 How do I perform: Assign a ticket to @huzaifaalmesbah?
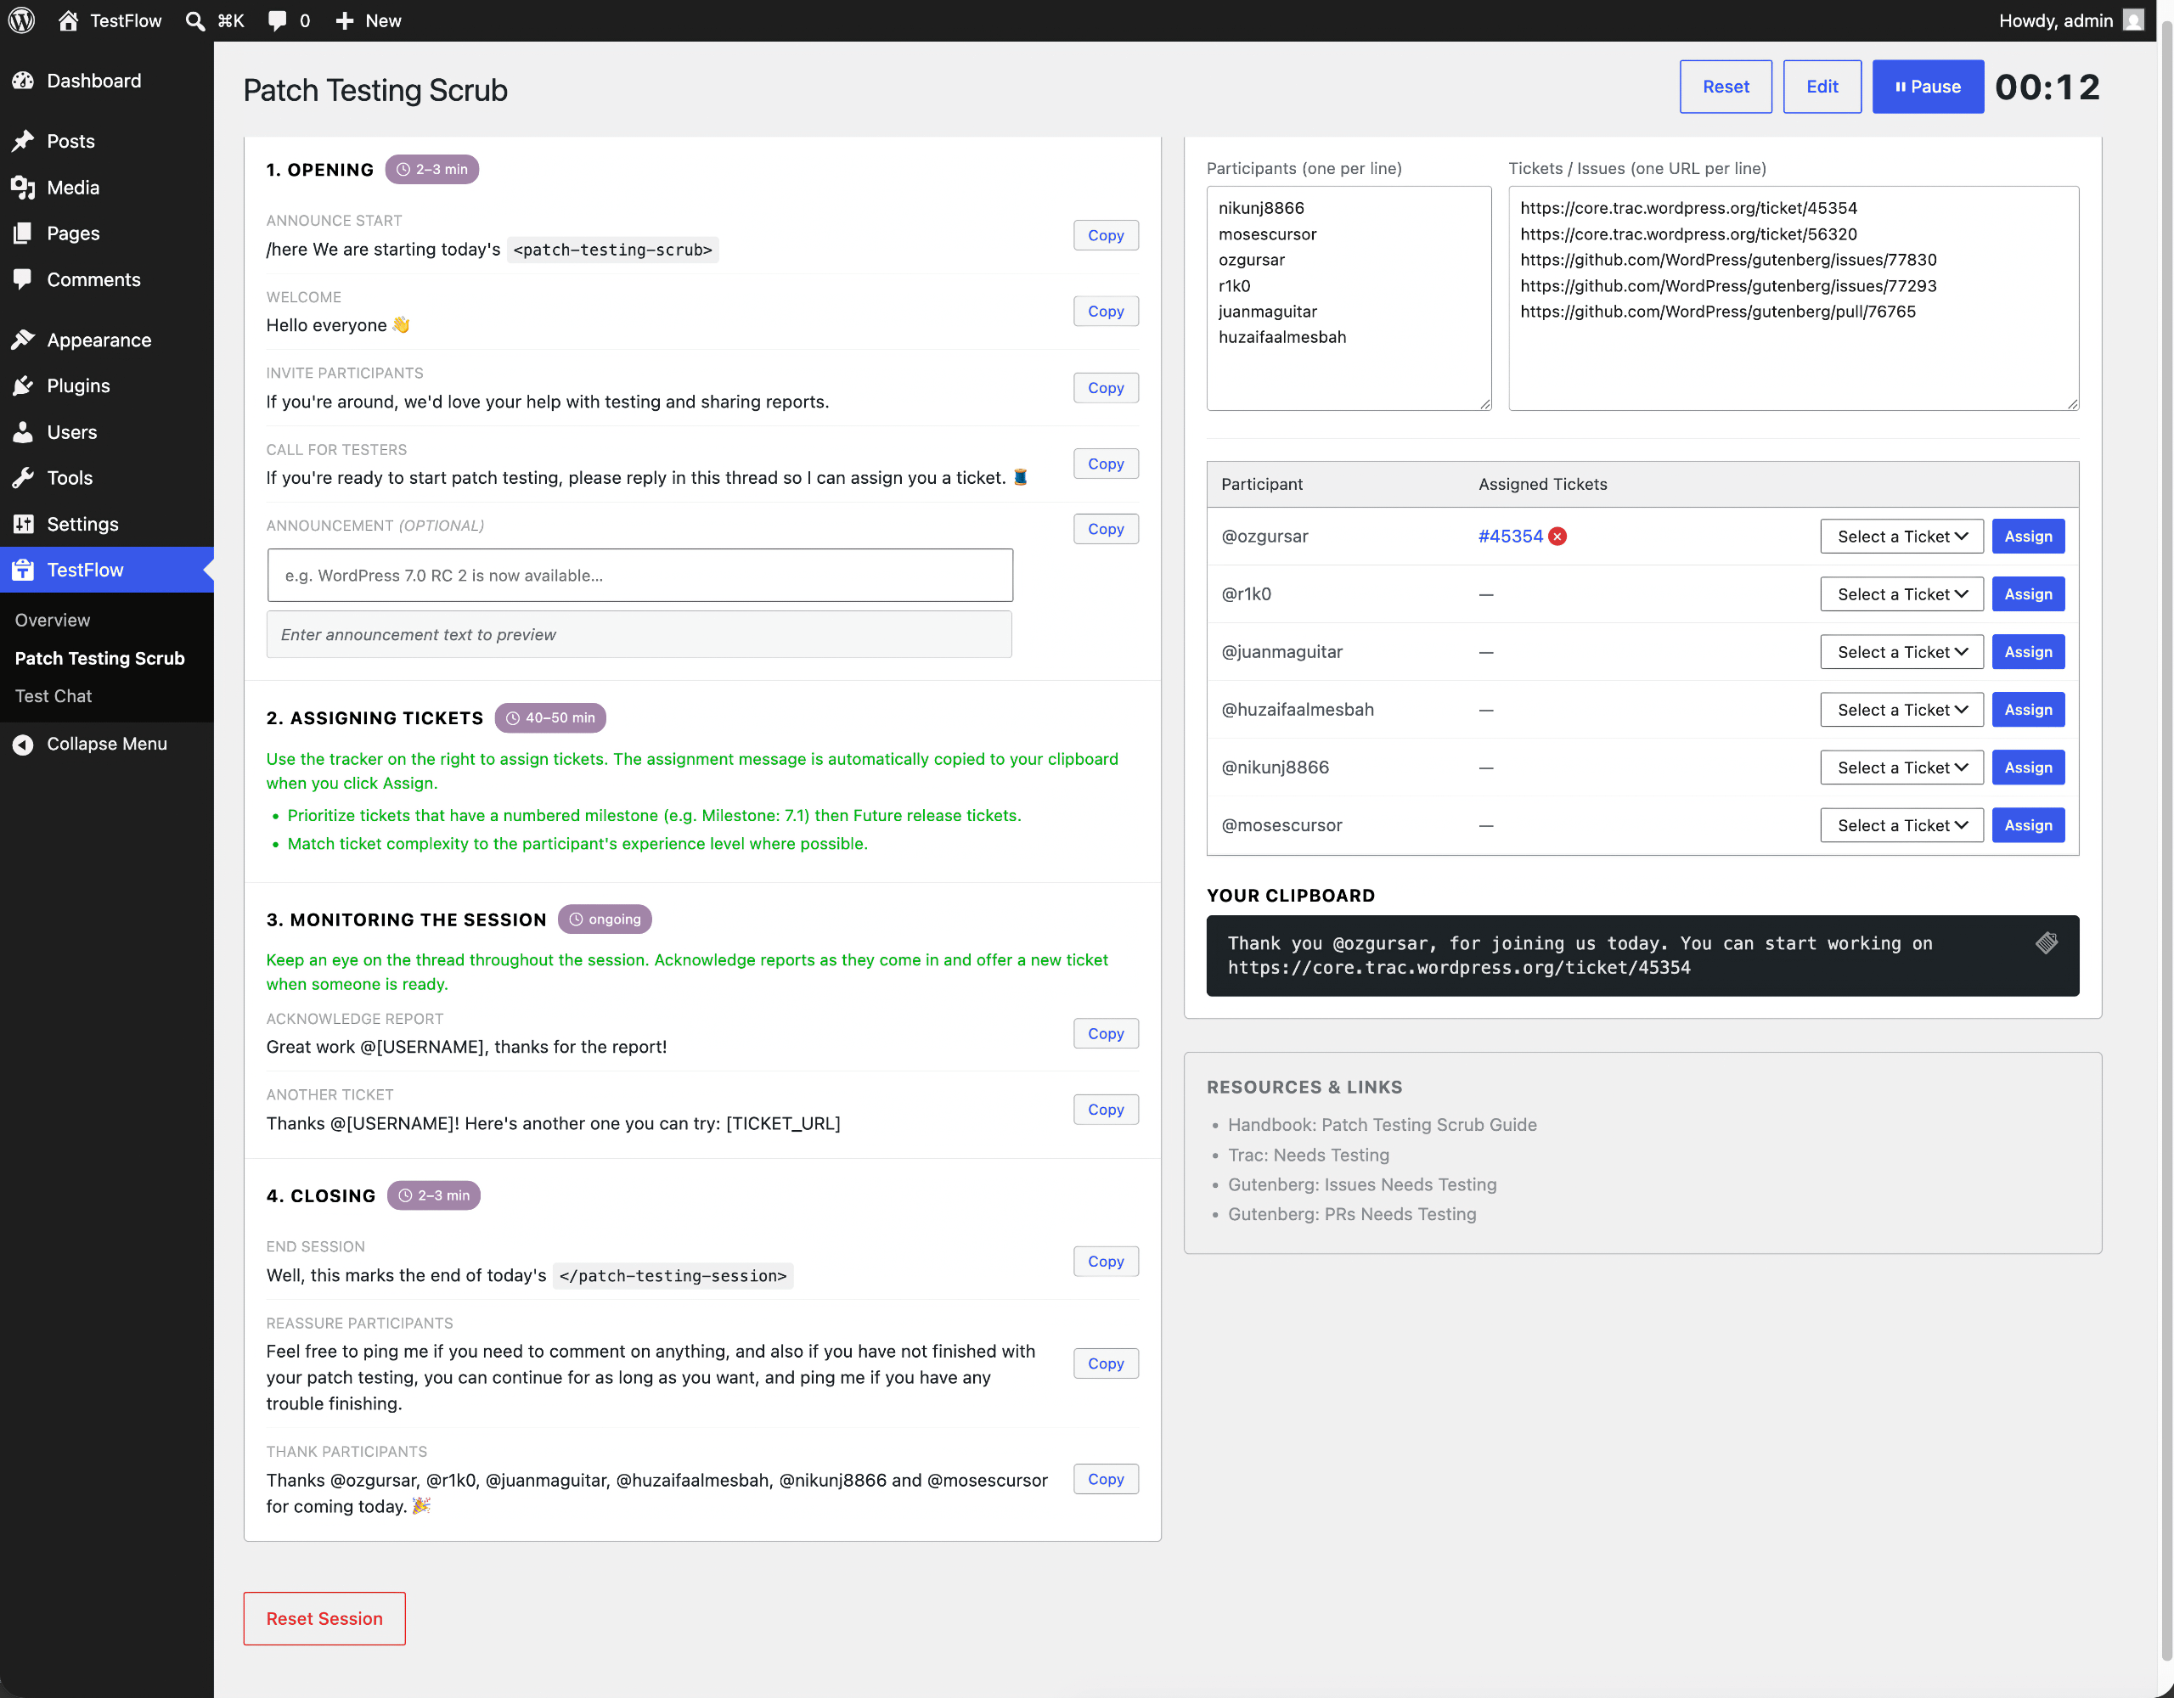click(2028, 710)
